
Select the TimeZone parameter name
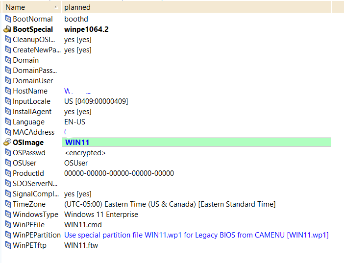coord(29,204)
